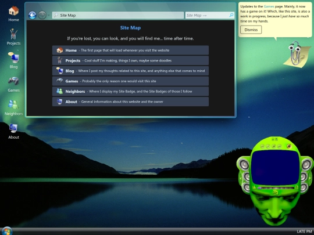Click the paintbrush icon in Projects row
The height and width of the screenshot is (235, 314).
[x=59, y=60]
